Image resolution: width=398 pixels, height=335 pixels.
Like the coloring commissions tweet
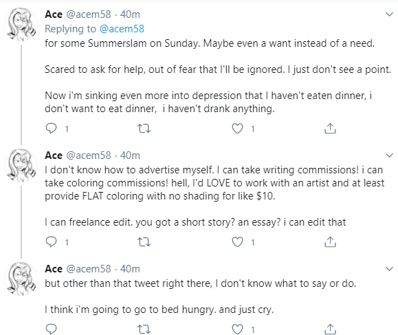click(x=237, y=241)
